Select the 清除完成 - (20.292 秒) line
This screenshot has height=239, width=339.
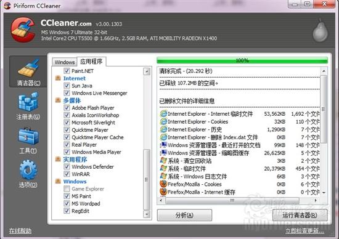coord(186,71)
